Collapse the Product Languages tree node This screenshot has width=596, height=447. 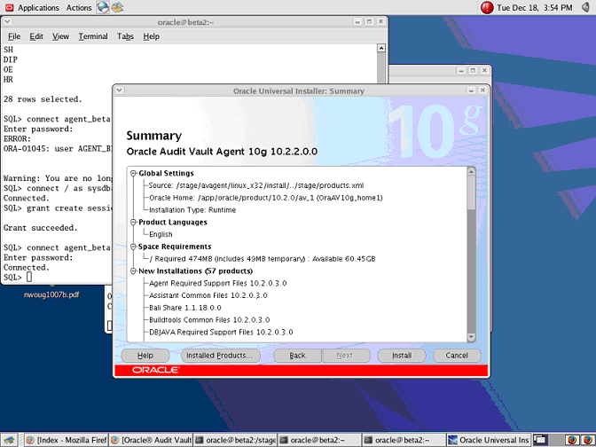coord(133,223)
